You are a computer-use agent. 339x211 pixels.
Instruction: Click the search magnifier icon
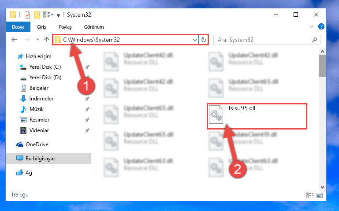point(315,40)
